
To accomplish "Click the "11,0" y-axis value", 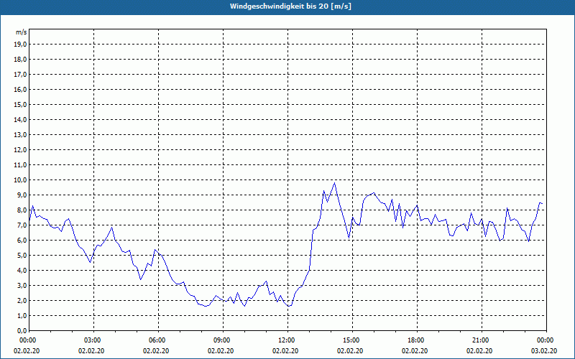I will pos(21,165).
